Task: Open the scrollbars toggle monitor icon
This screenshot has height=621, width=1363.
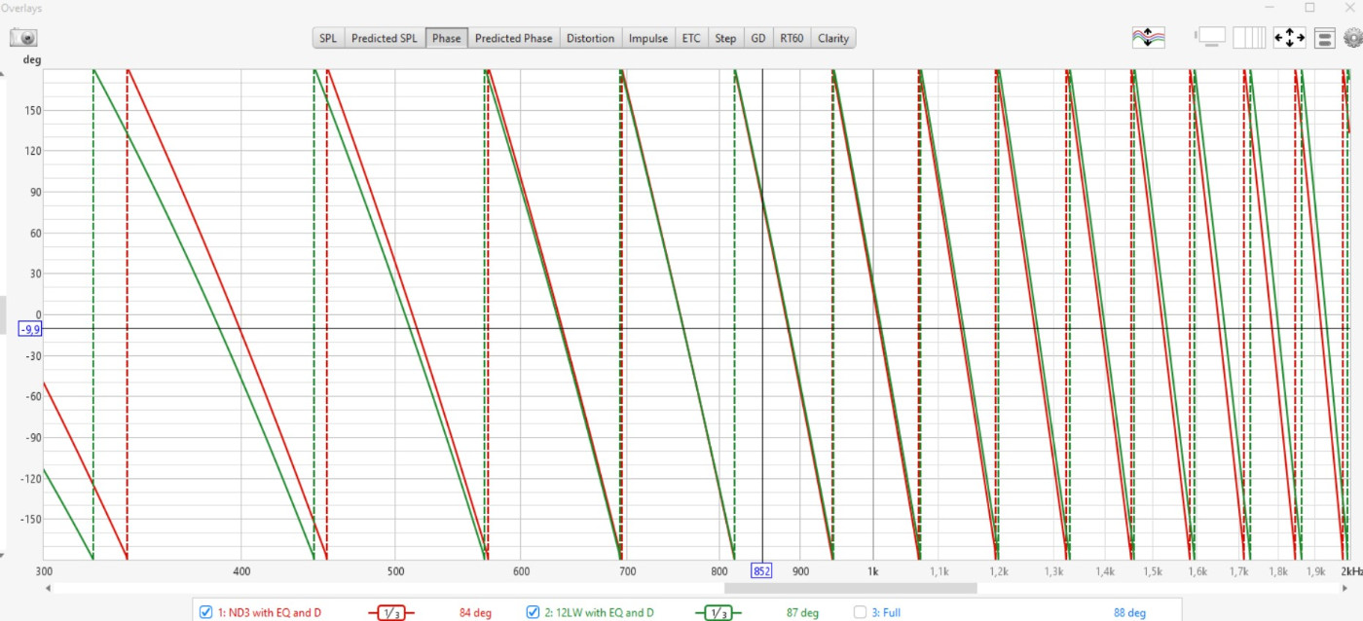Action: (1211, 38)
